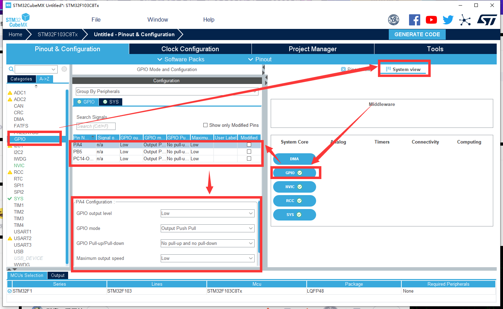Open the MCUs Selection tab
Screen dimensions: 503x309
(27, 275)
